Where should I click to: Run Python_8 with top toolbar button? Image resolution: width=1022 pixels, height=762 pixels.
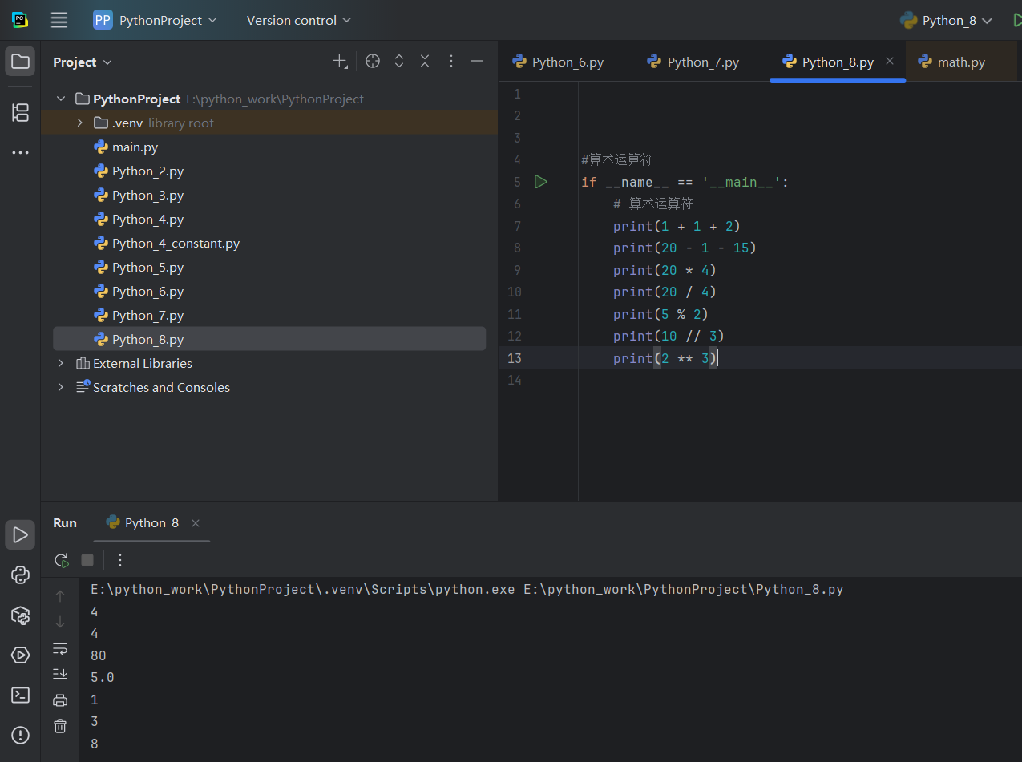[1016, 20]
